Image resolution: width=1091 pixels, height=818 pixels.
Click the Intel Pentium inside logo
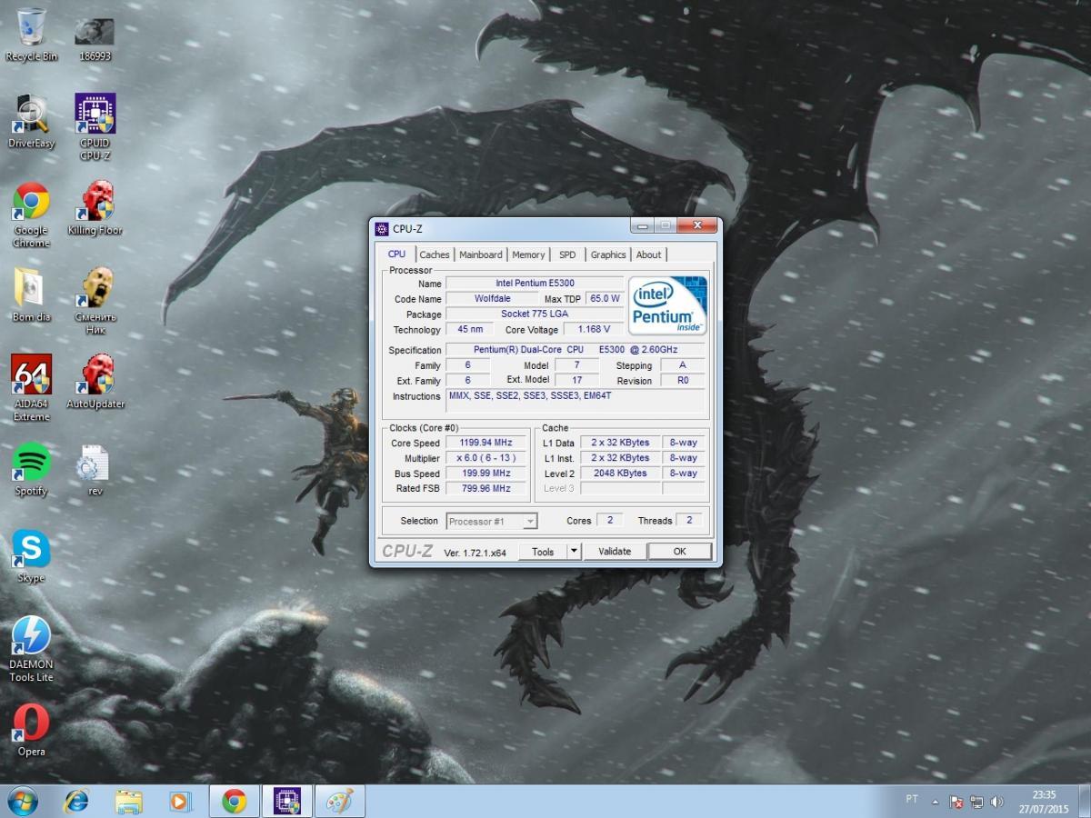pos(668,305)
